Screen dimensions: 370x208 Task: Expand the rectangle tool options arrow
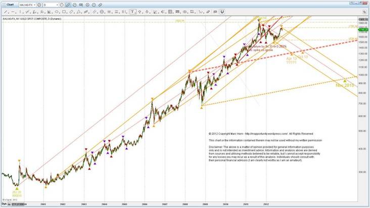pyautogui.click(x=67, y=13)
